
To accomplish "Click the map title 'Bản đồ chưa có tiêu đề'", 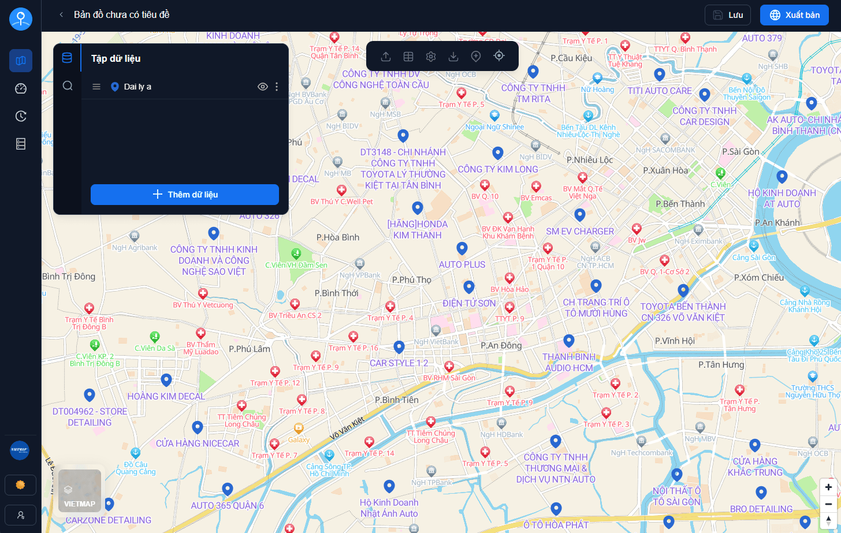I will (x=122, y=15).
